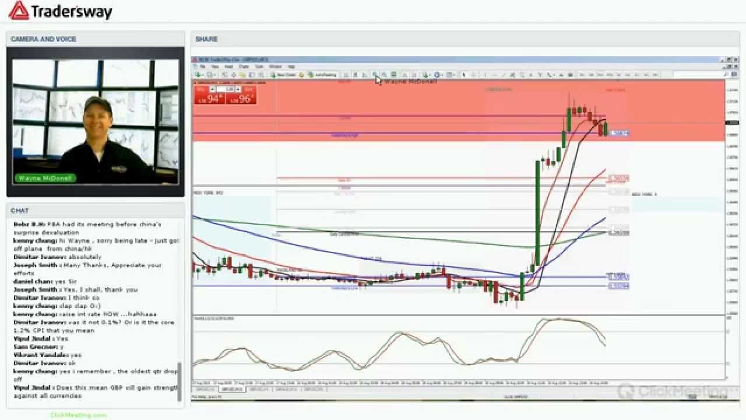Toggle AutoTrading on the toolbar
This screenshot has width=746, height=420.
pyautogui.click(x=322, y=75)
